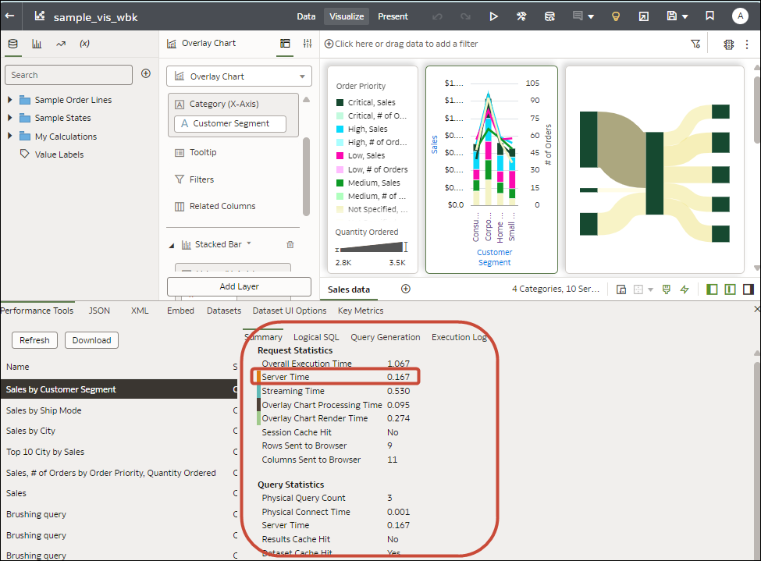This screenshot has height=561, width=761.
Task: Open the Analytics pane trend icon
Action: point(61,44)
